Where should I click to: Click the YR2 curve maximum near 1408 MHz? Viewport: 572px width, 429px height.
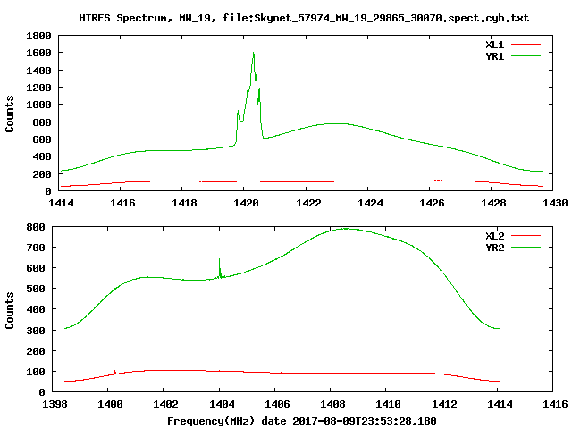click(345, 229)
